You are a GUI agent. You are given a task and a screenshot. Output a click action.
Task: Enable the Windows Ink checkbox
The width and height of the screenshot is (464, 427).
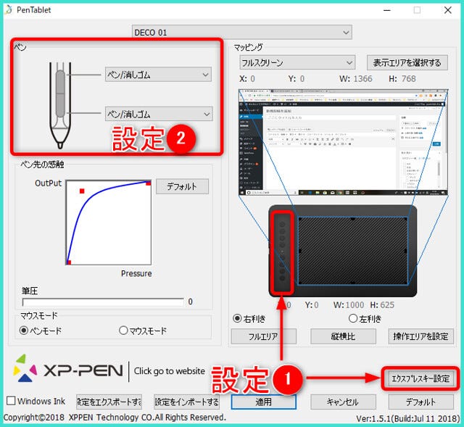pyautogui.click(x=11, y=401)
